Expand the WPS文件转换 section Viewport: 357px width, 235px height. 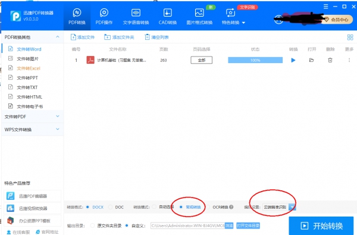tap(32, 129)
